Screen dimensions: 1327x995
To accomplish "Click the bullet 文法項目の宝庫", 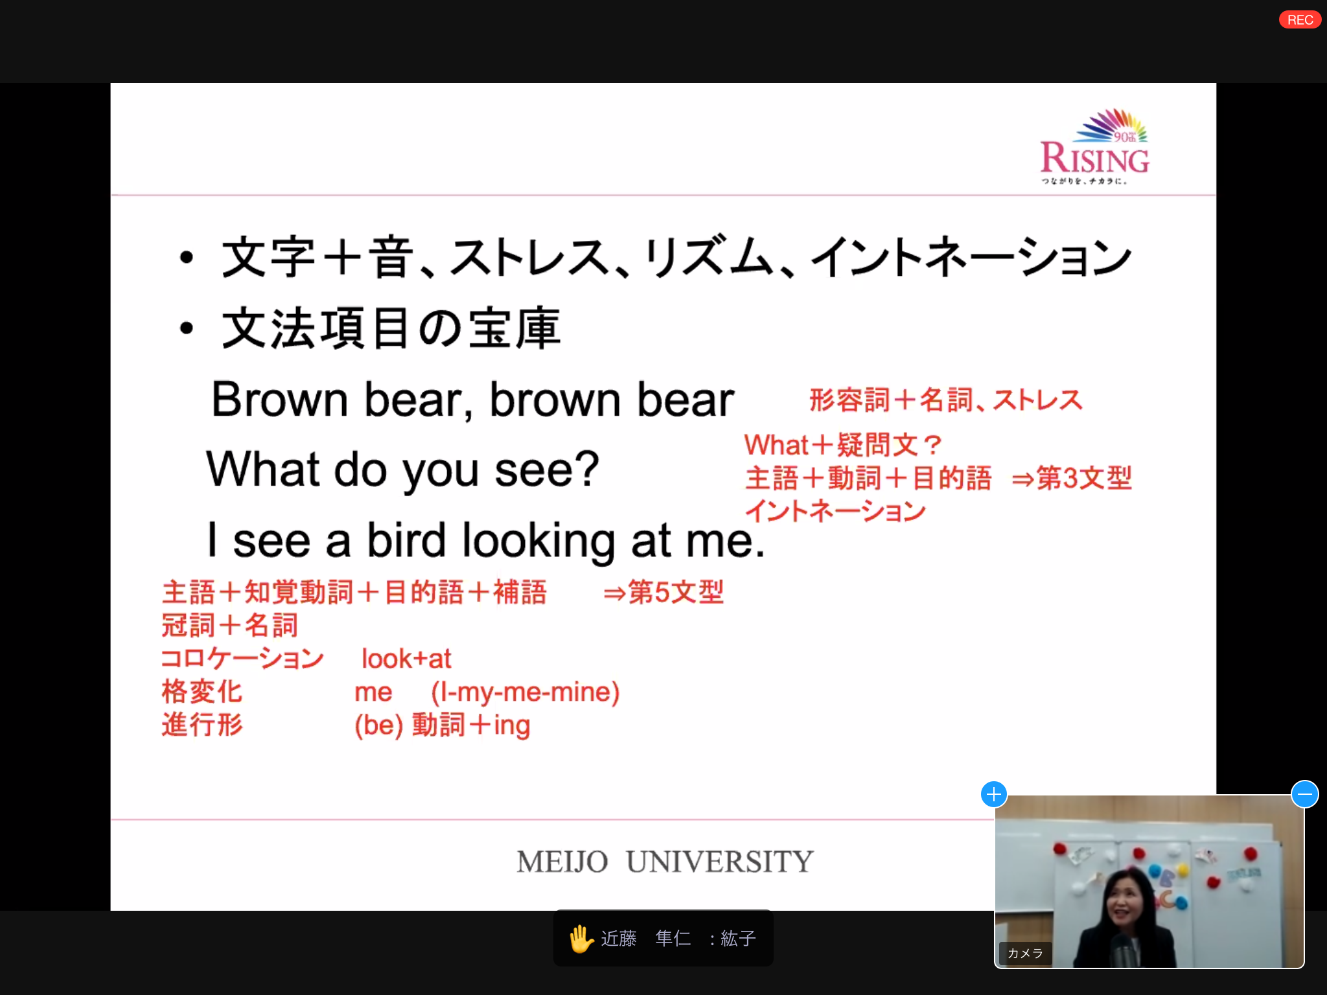I will point(391,329).
